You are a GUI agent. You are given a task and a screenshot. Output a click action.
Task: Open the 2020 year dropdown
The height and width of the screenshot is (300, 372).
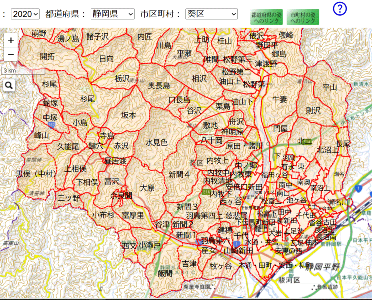coord(25,14)
